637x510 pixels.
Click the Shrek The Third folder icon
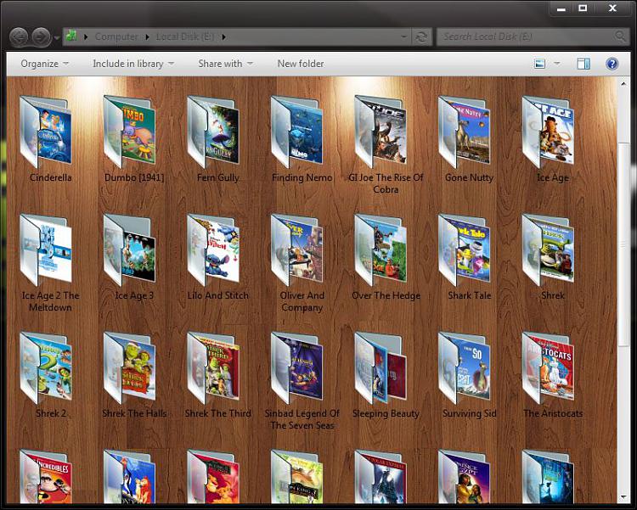(213, 368)
